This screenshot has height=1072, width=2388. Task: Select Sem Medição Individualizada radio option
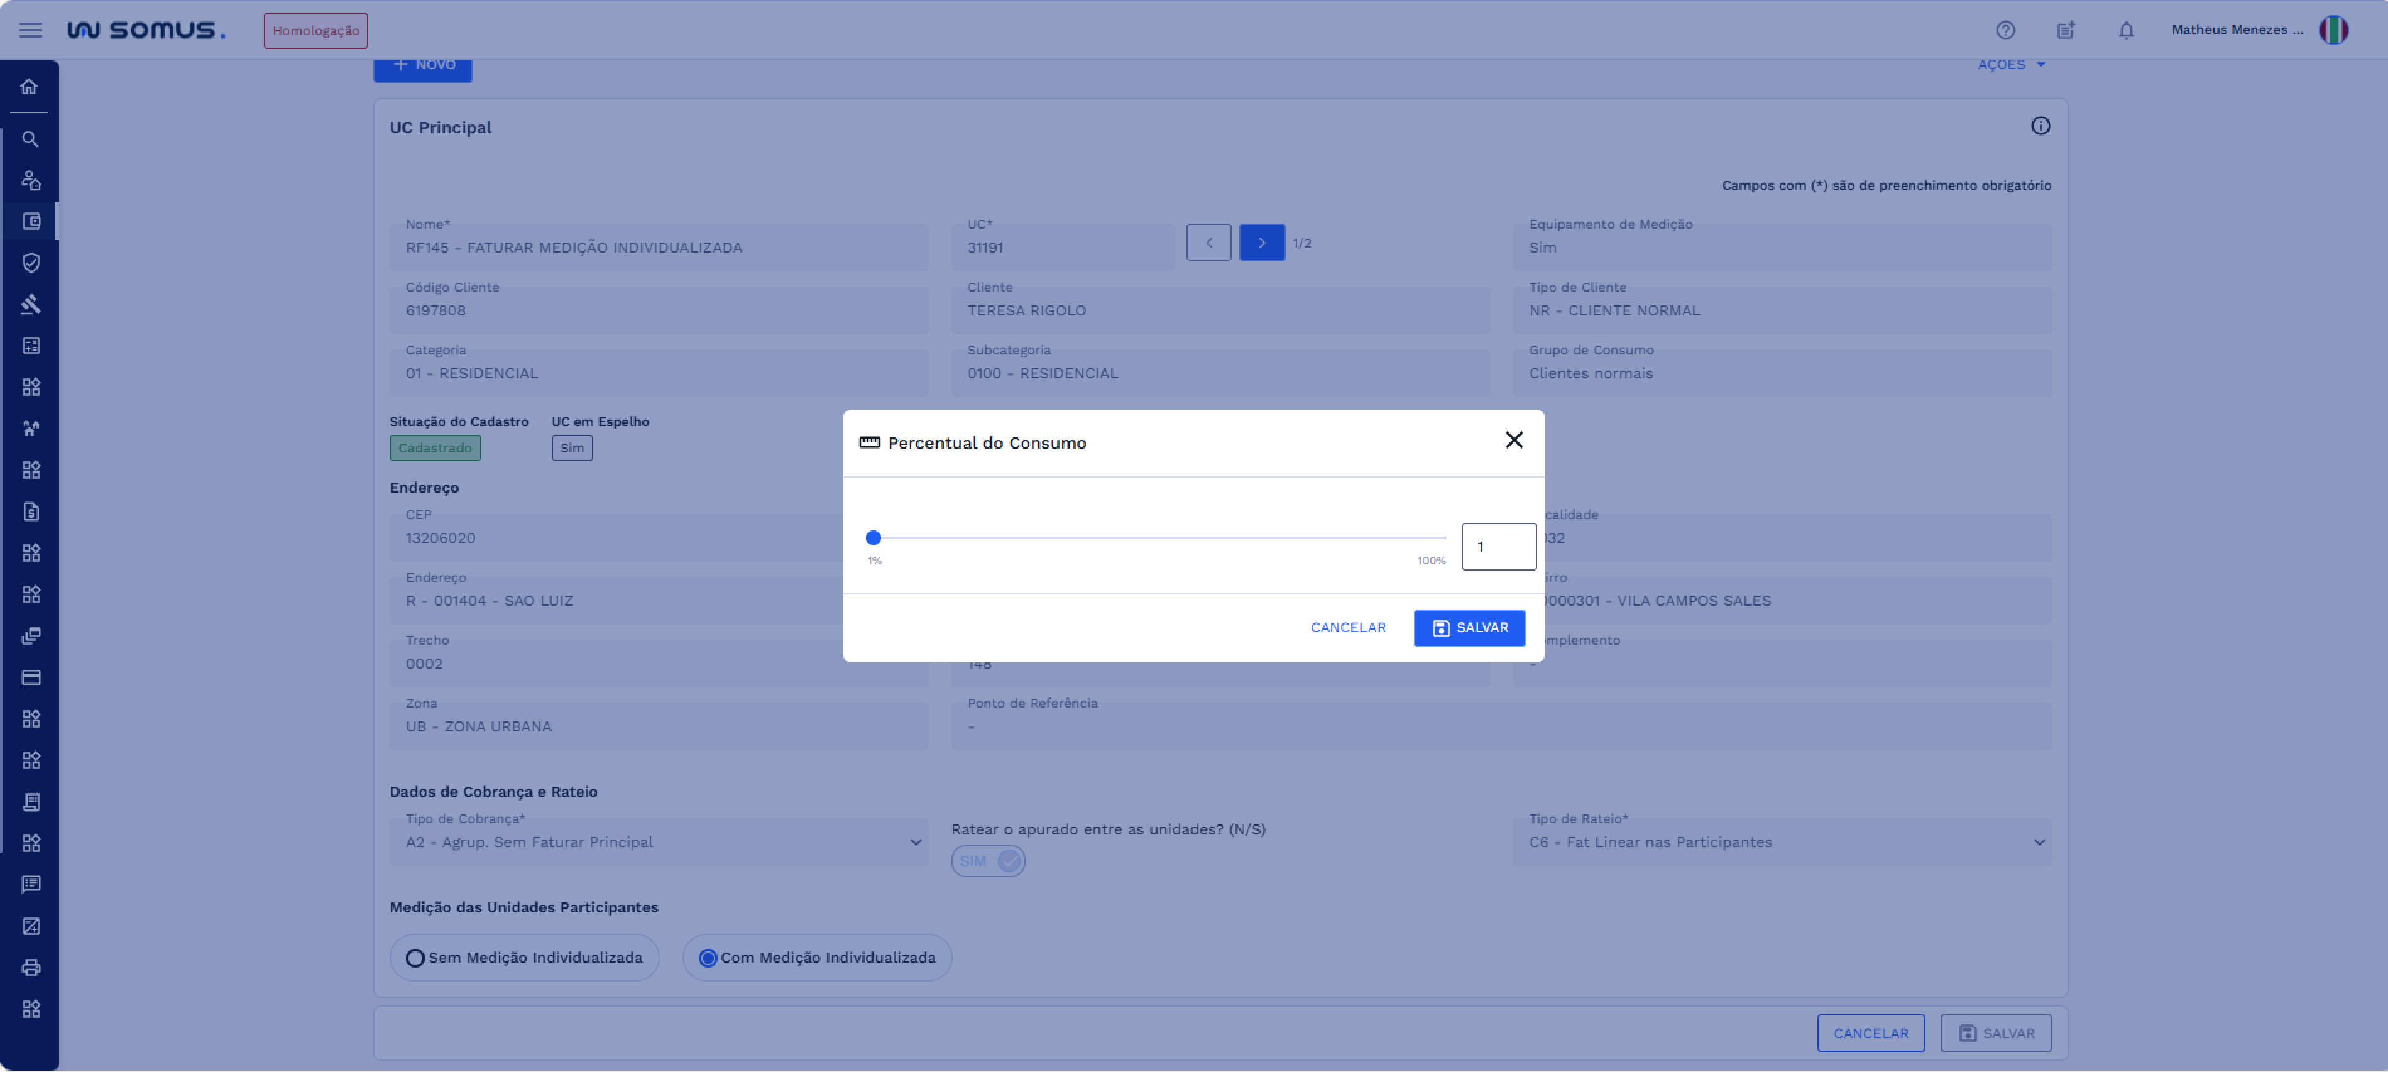pyautogui.click(x=416, y=958)
